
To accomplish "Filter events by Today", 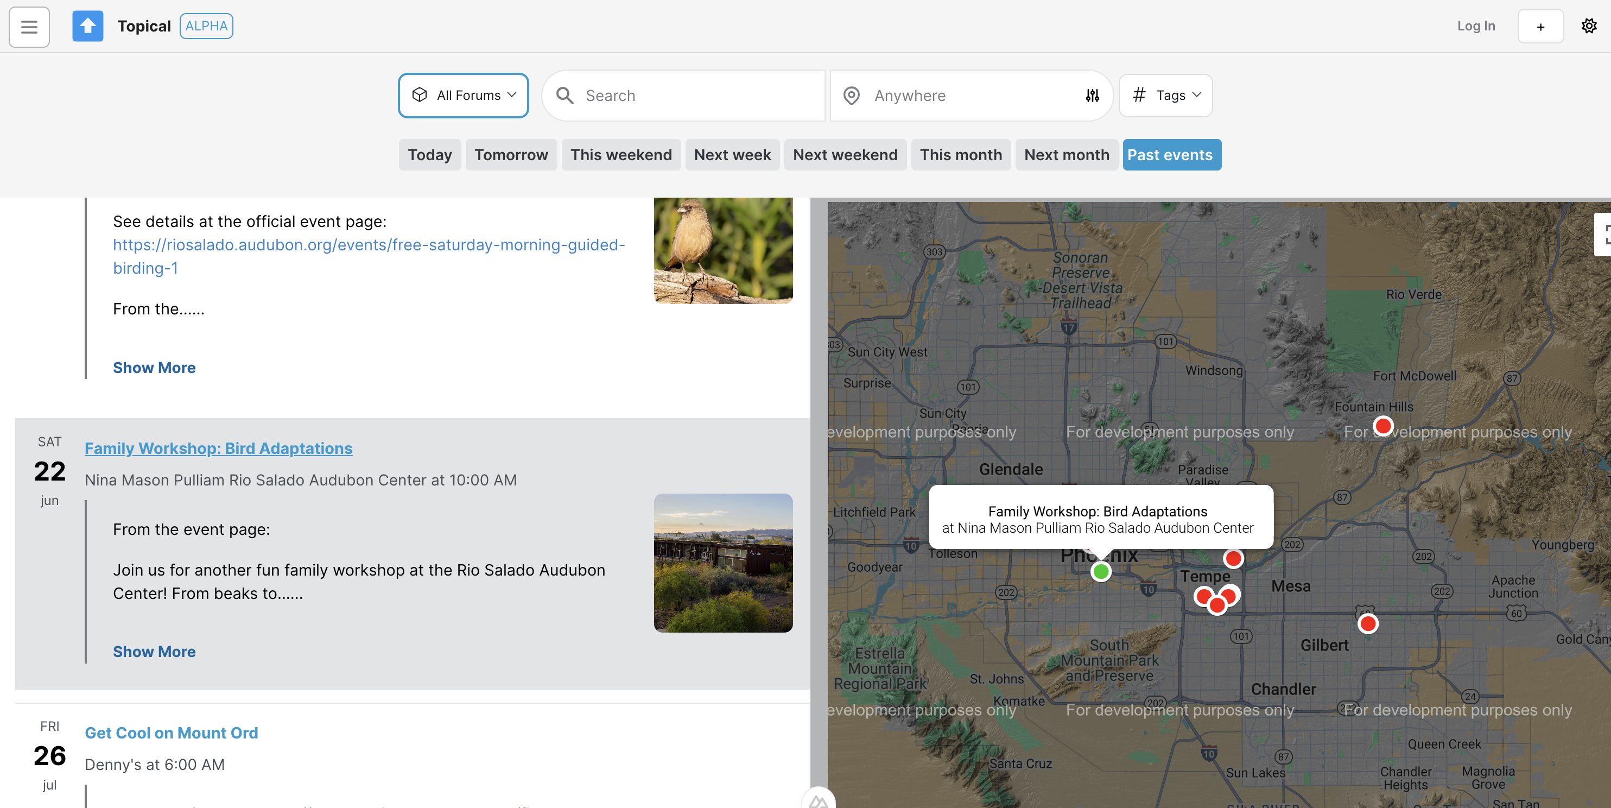I will pyautogui.click(x=430, y=155).
